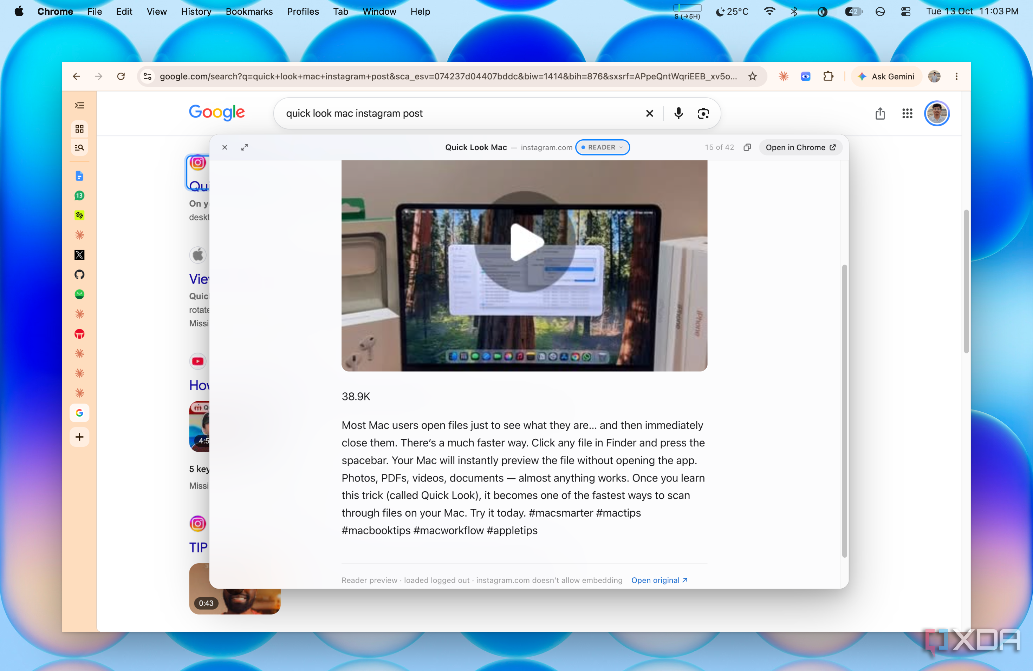
Task: Click the copy icon next to 15 of 42
Action: [x=747, y=147]
